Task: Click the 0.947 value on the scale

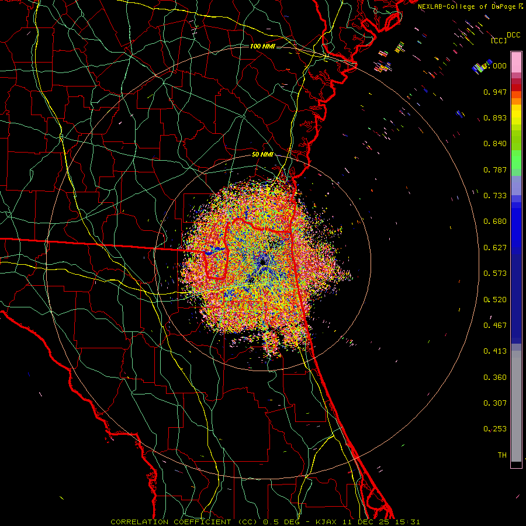Action: pos(495,92)
